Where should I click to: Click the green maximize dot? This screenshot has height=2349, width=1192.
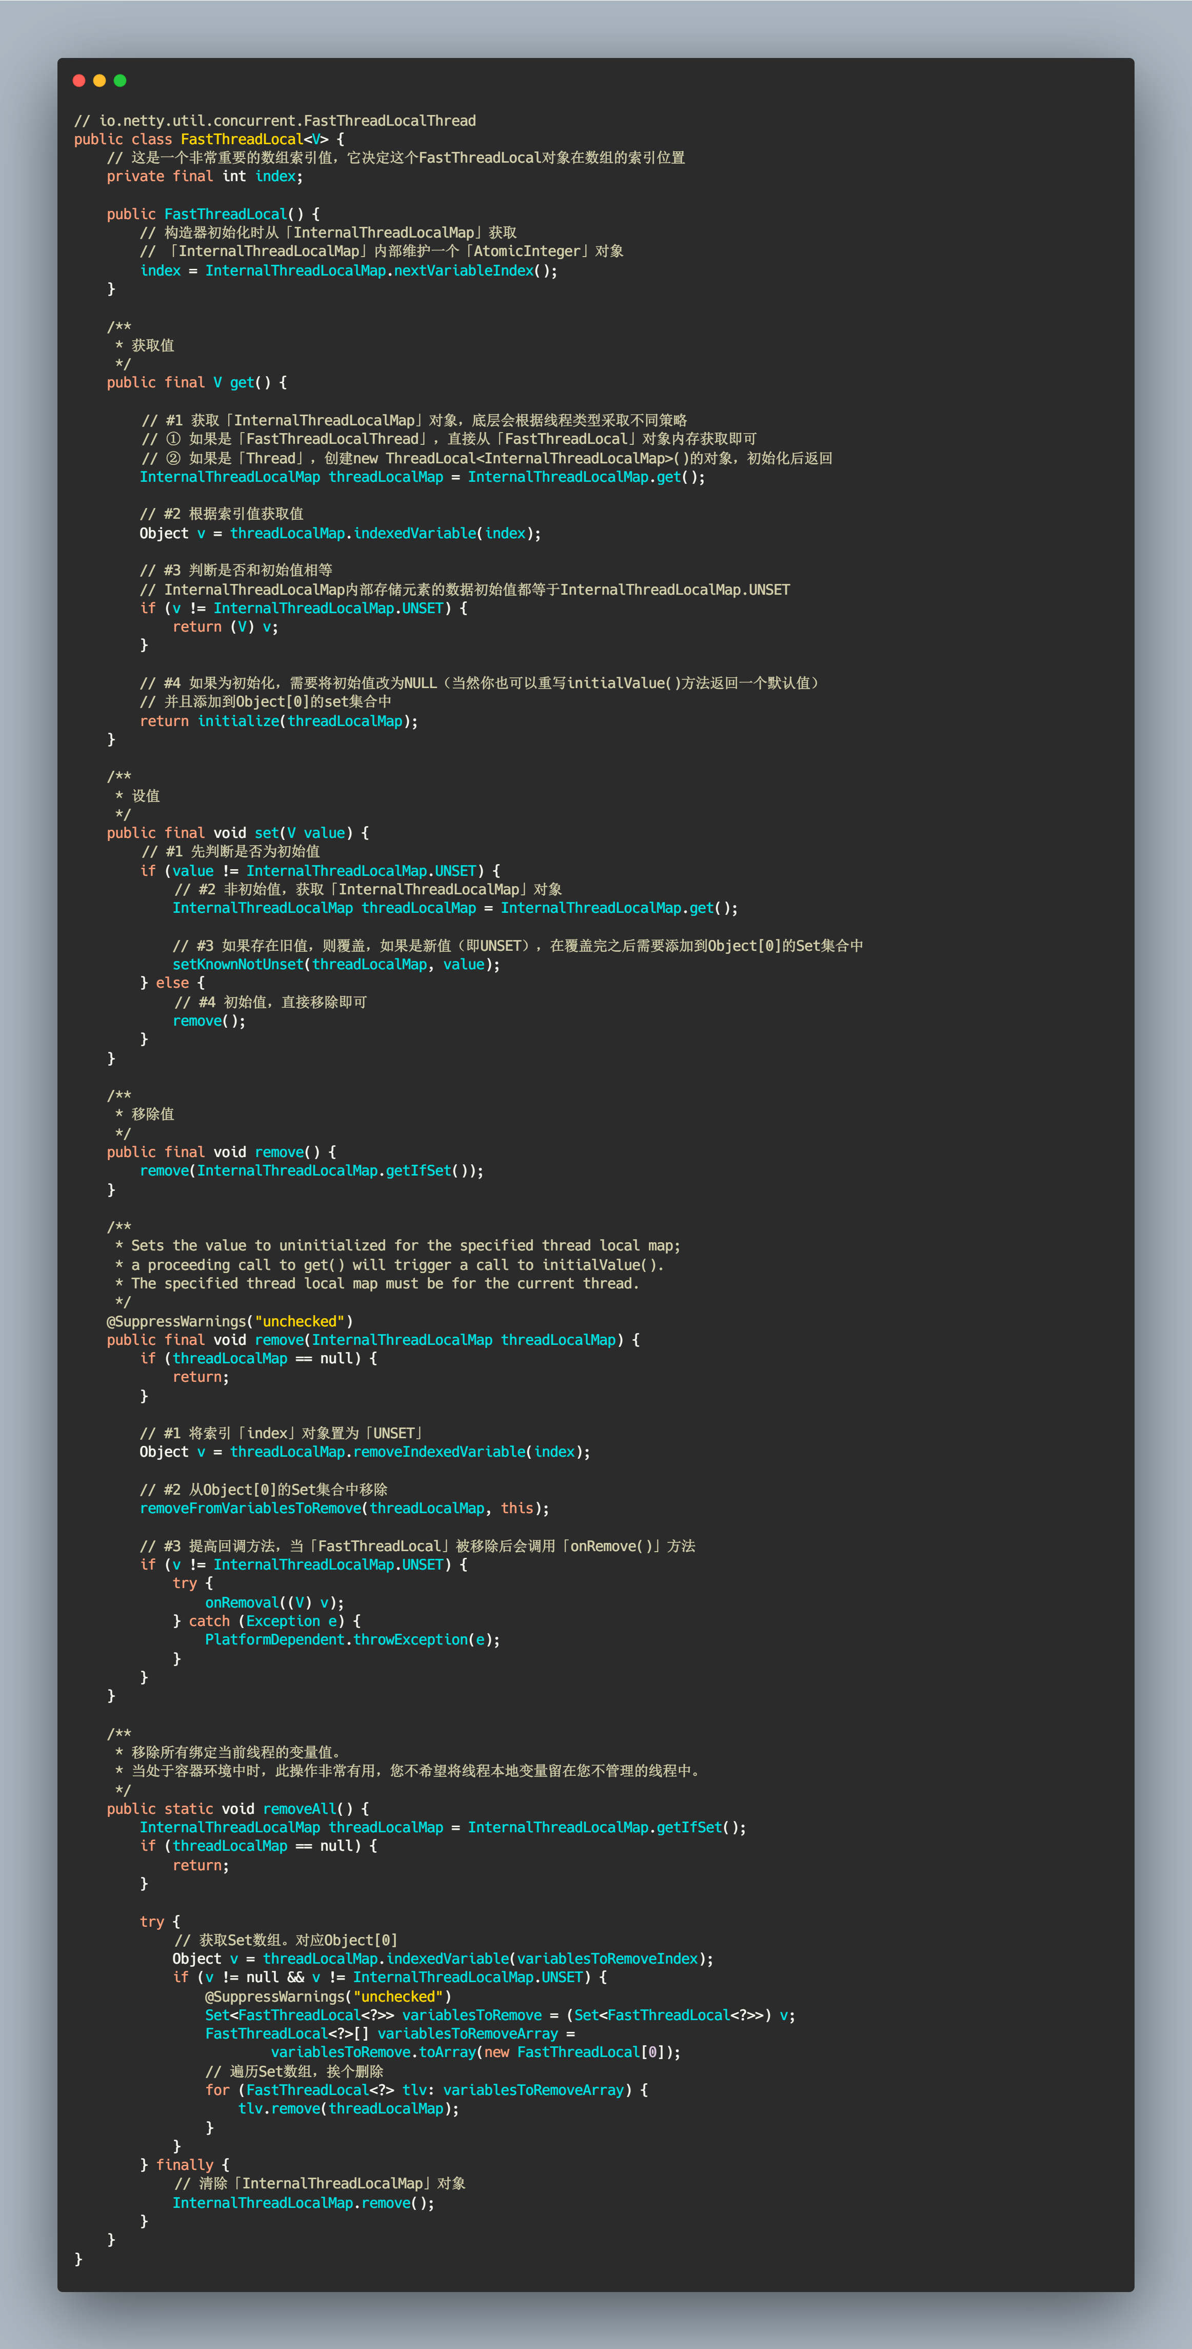pos(120,81)
